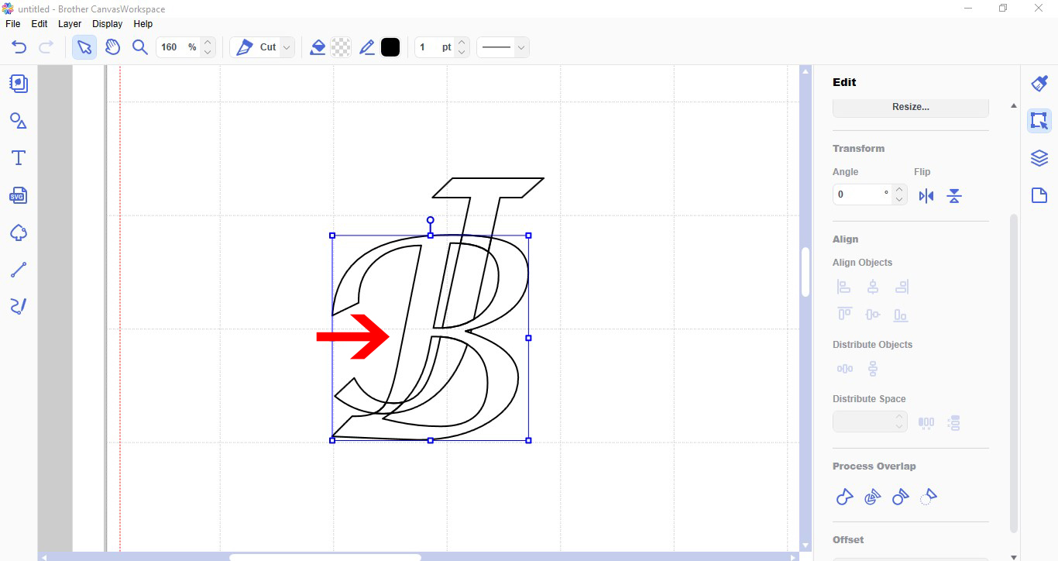The width and height of the screenshot is (1058, 561).
Task: Click the Resize... button
Action: pos(911,107)
